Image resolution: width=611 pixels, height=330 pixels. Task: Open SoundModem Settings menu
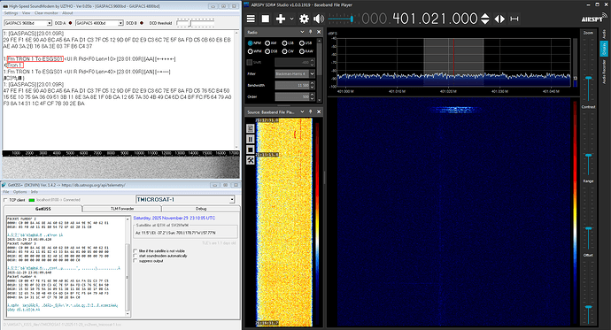point(11,13)
